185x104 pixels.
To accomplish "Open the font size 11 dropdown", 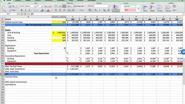I will [42, 6].
